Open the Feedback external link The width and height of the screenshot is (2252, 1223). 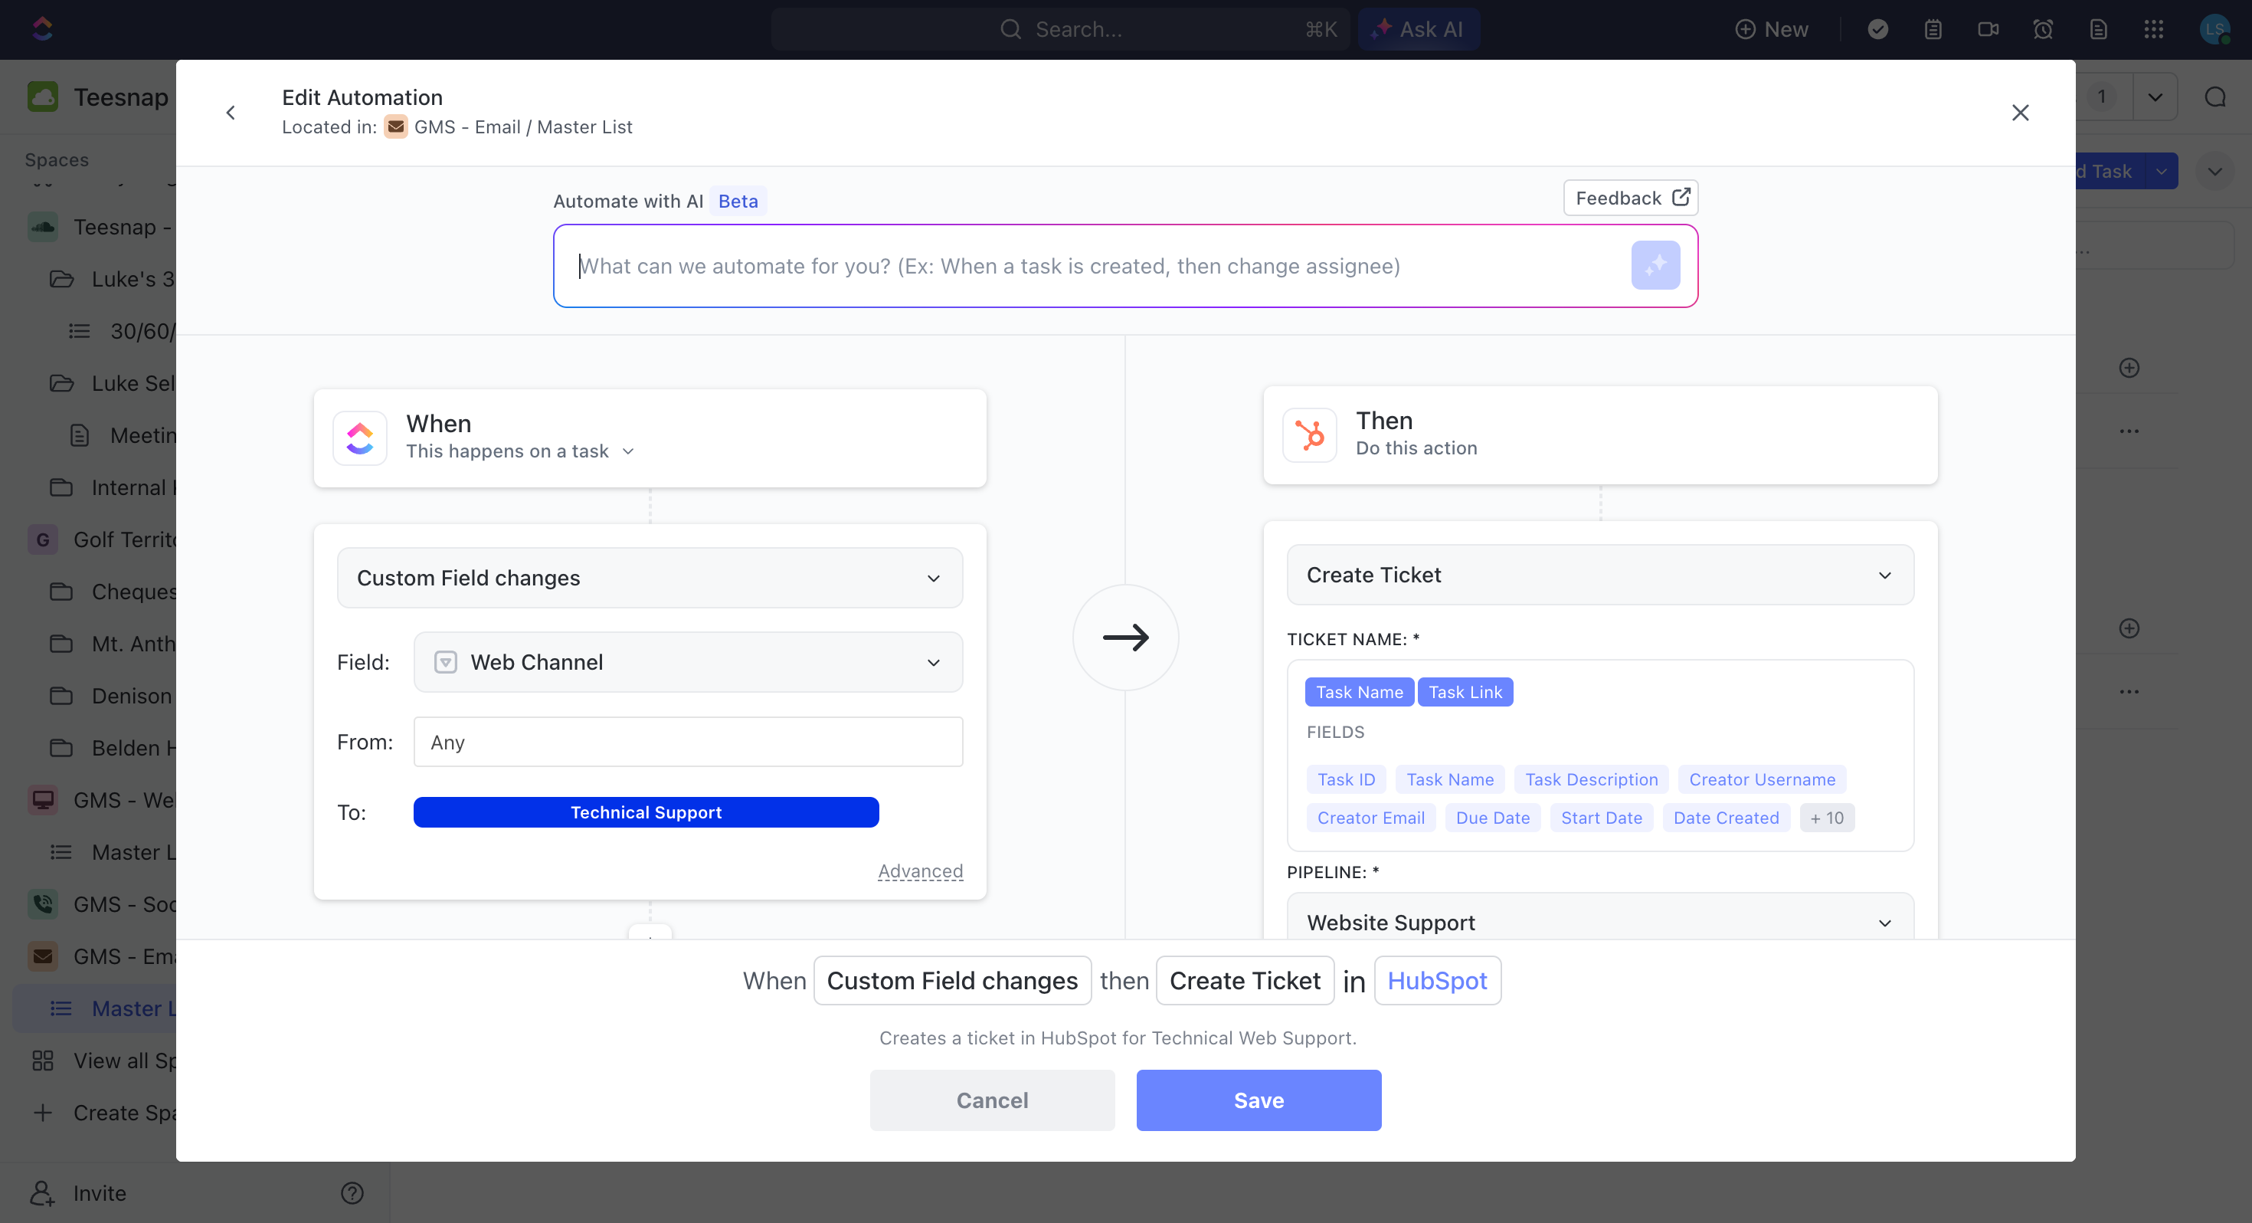click(1631, 198)
